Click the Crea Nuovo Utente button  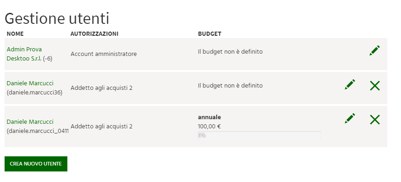(x=36, y=164)
